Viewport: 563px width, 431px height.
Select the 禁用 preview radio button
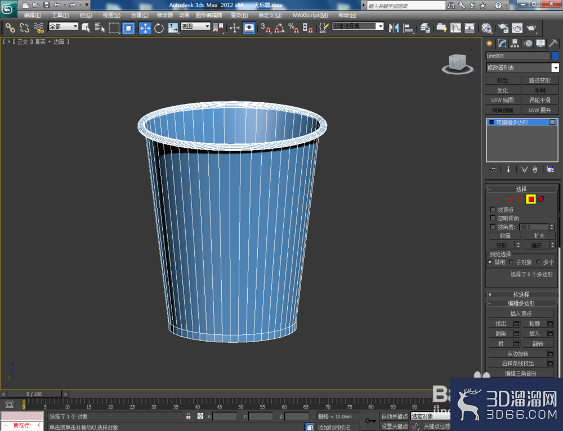490,262
